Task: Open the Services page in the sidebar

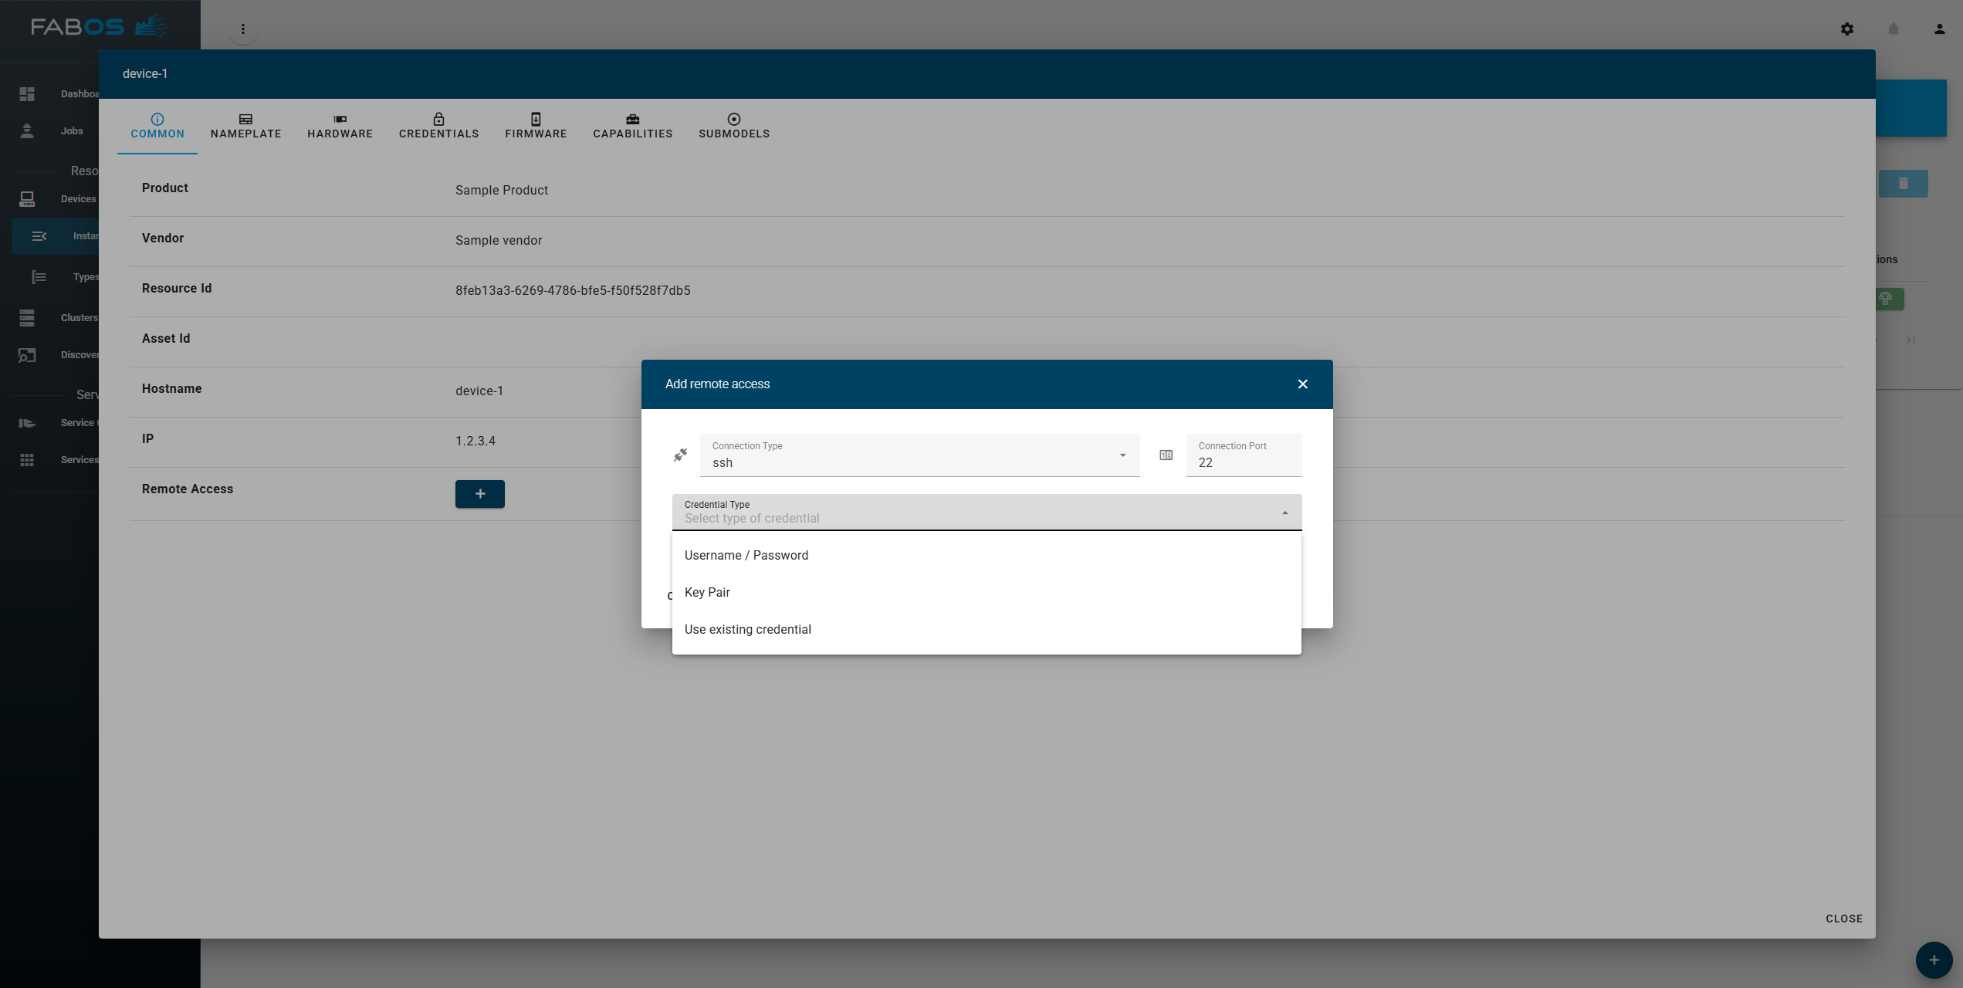Action: tap(27, 459)
